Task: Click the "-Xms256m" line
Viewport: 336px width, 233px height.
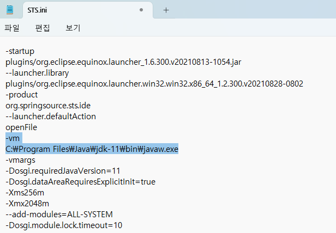Action: point(25,193)
